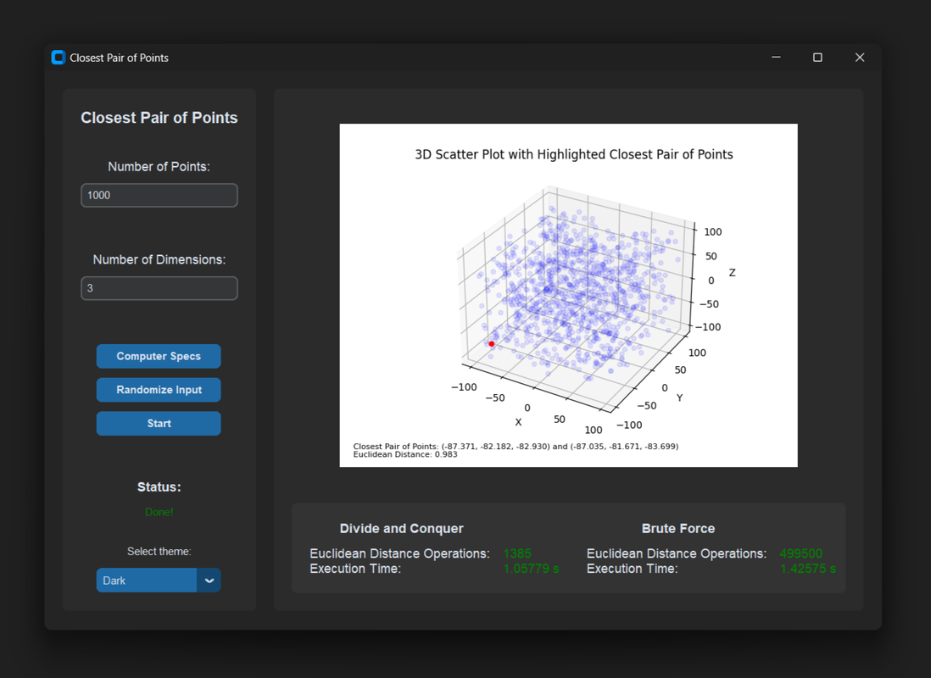Expand theme list using the chevron arrow
This screenshot has width=931, height=678.
(209, 581)
